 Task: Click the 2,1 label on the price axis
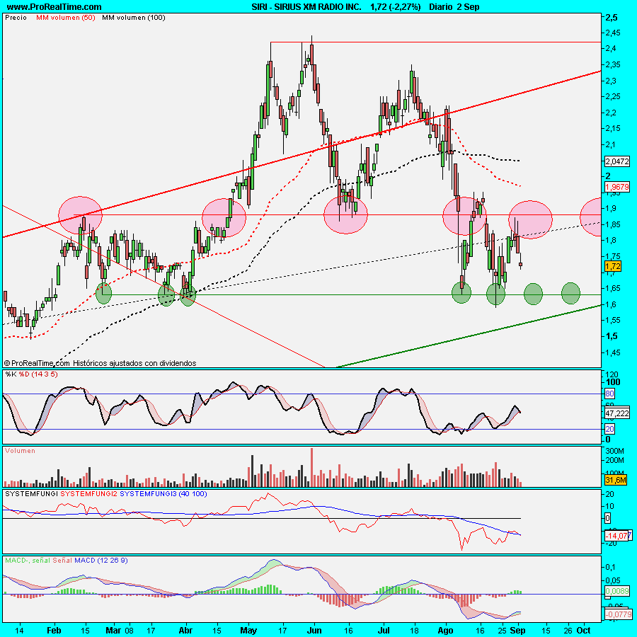pos(611,144)
